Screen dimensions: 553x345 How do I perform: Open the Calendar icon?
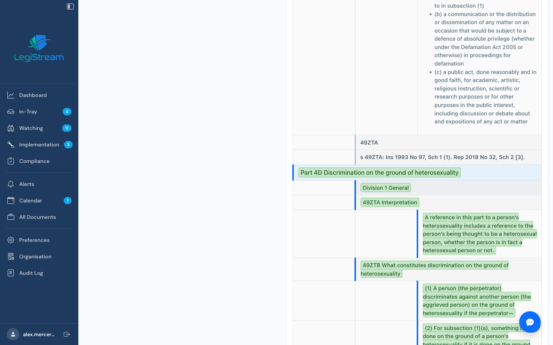pos(10,200)
